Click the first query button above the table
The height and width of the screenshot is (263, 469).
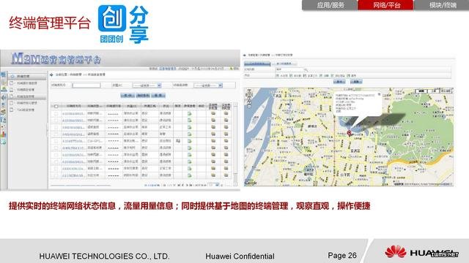tap(128, 96)
